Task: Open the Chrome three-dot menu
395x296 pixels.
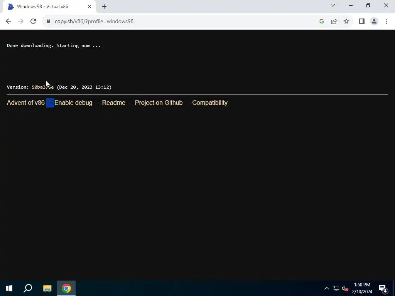Action: (x=387, y=22)
